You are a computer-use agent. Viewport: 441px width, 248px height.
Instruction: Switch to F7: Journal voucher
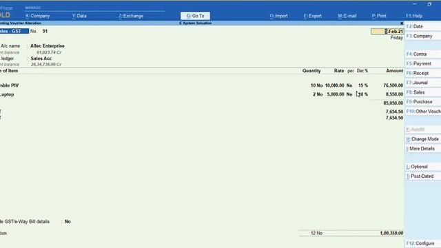click(x=422, y=83)
